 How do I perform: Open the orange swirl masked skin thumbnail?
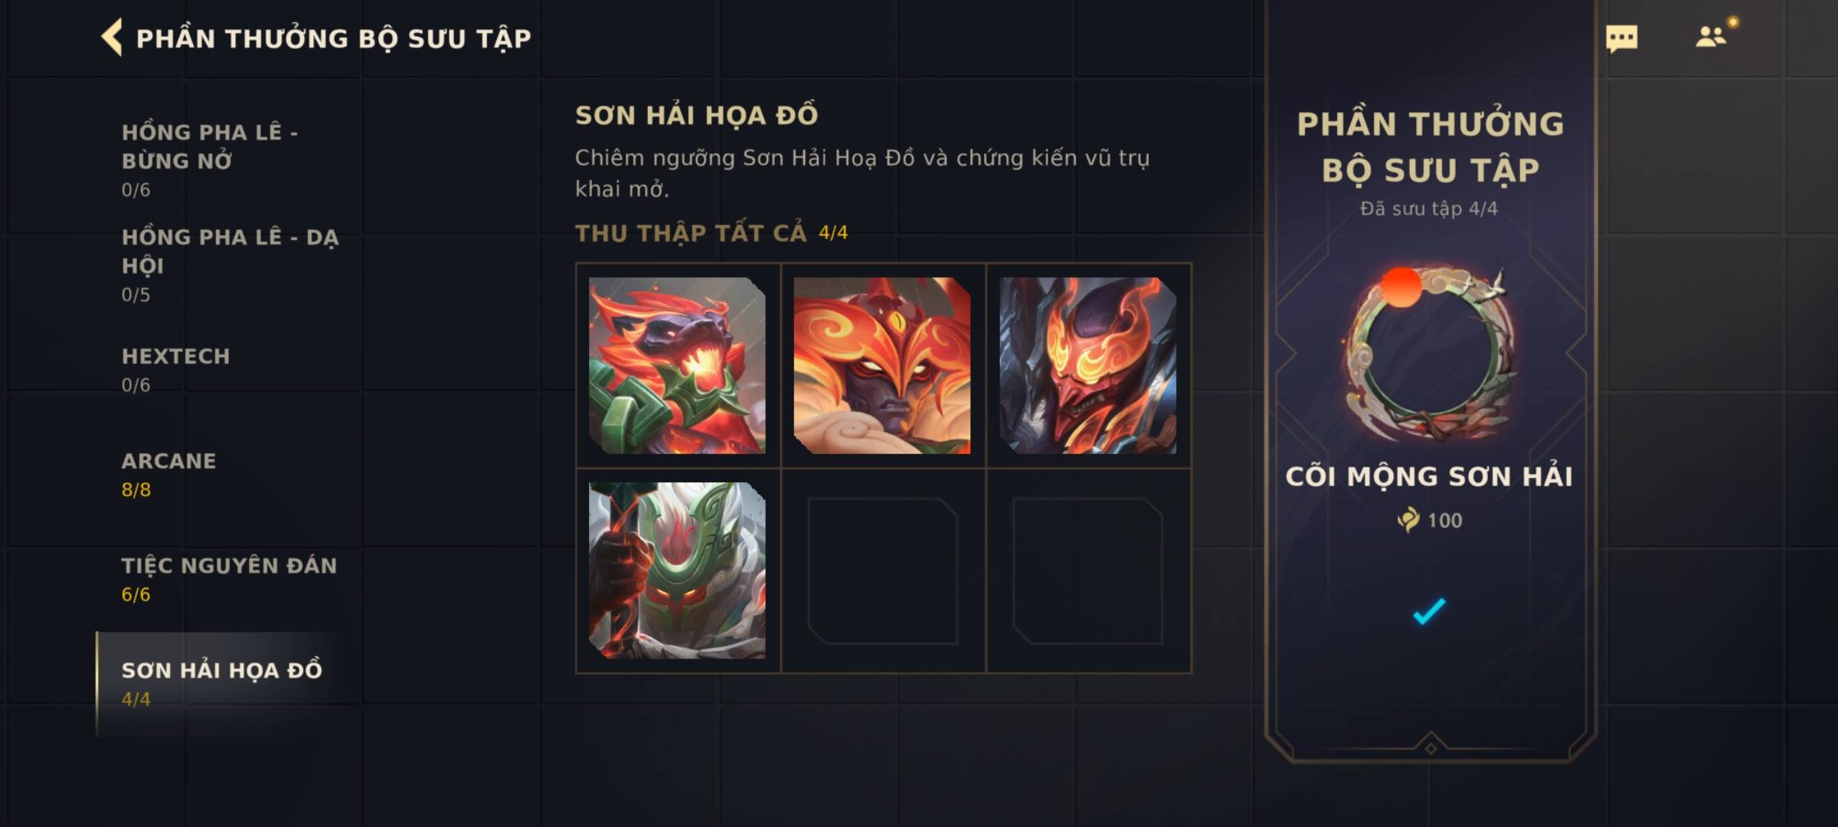882,365
